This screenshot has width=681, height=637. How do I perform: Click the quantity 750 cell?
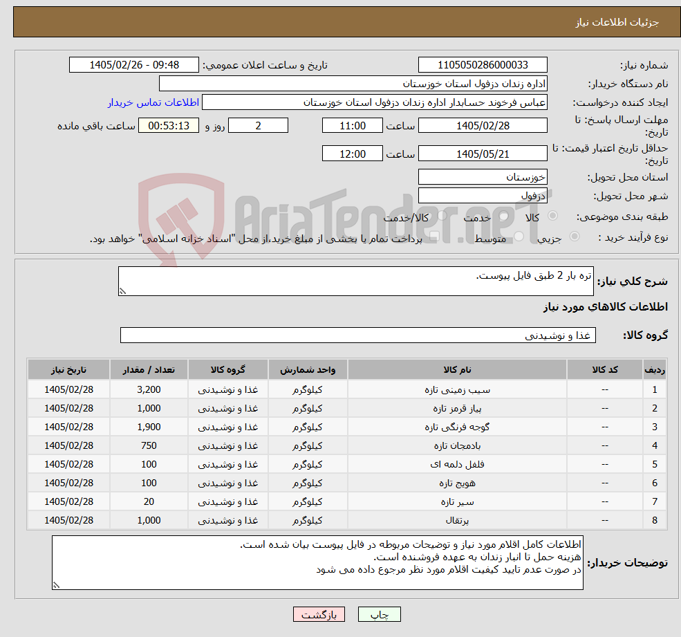[149, 446]
